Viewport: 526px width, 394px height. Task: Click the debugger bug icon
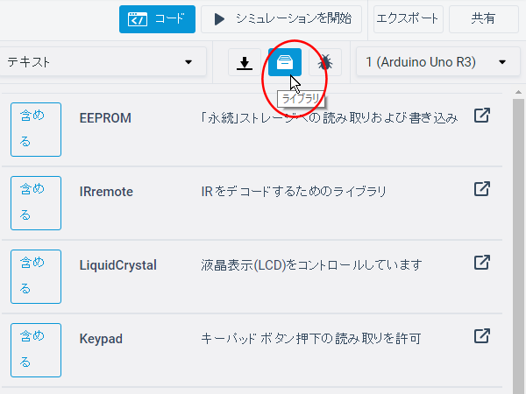(x=325, y=62)
